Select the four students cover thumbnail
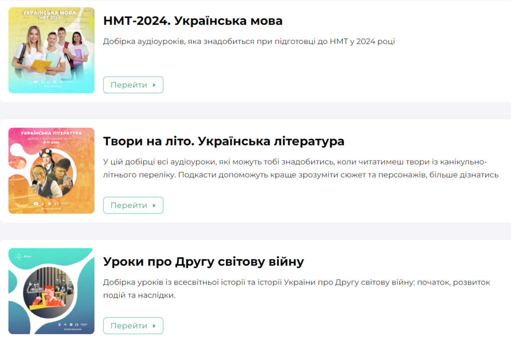 pyautogui.click(x=51, y=50)
